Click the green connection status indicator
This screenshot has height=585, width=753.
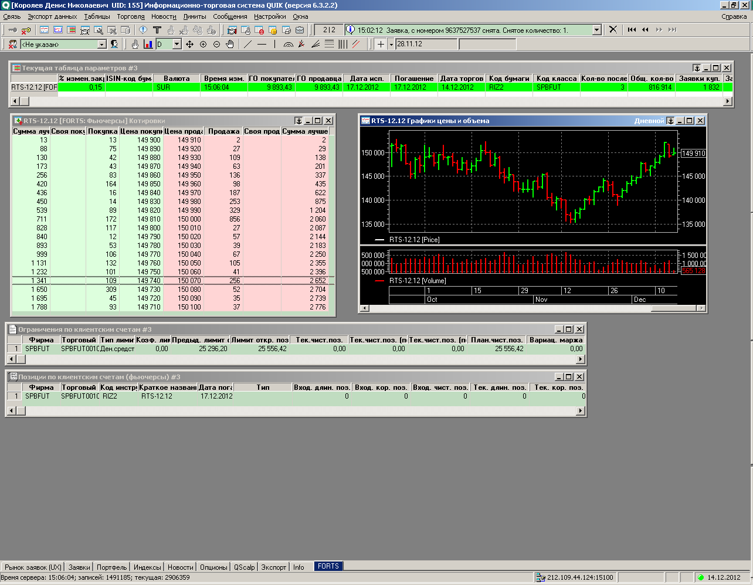pos(700,577)
